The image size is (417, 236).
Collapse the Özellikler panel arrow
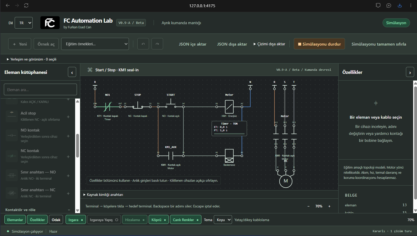coord(410,72)
